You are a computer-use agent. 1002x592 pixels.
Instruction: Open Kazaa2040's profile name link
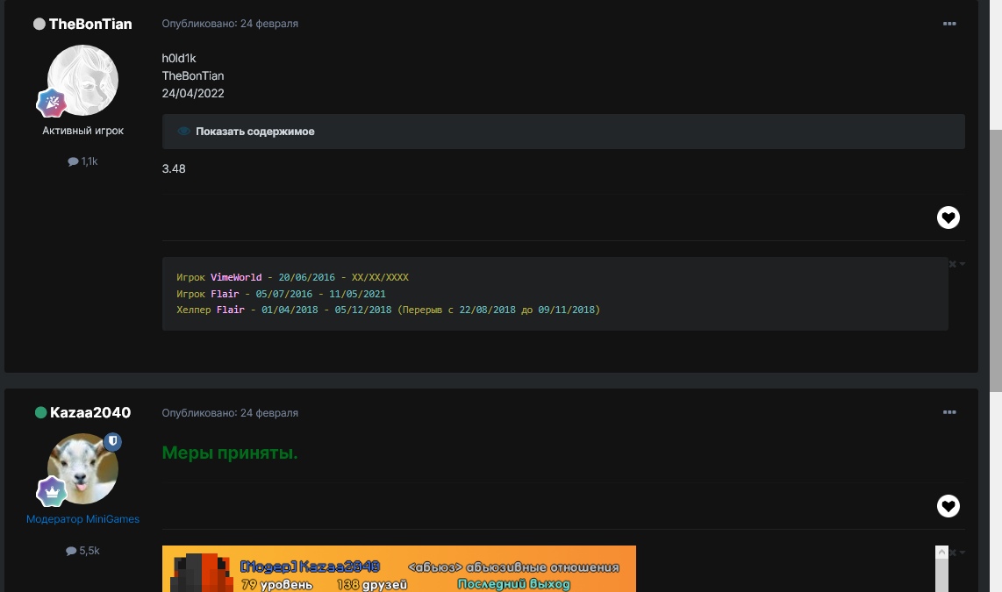90,412
